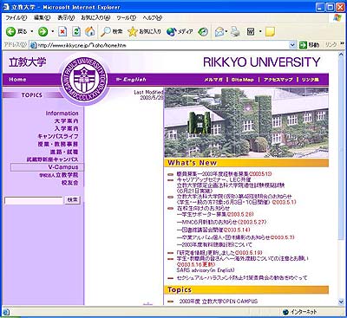Open Back button history dropdown arrow
The height and width of the screenshot is (318, 347).
point(32,31)
